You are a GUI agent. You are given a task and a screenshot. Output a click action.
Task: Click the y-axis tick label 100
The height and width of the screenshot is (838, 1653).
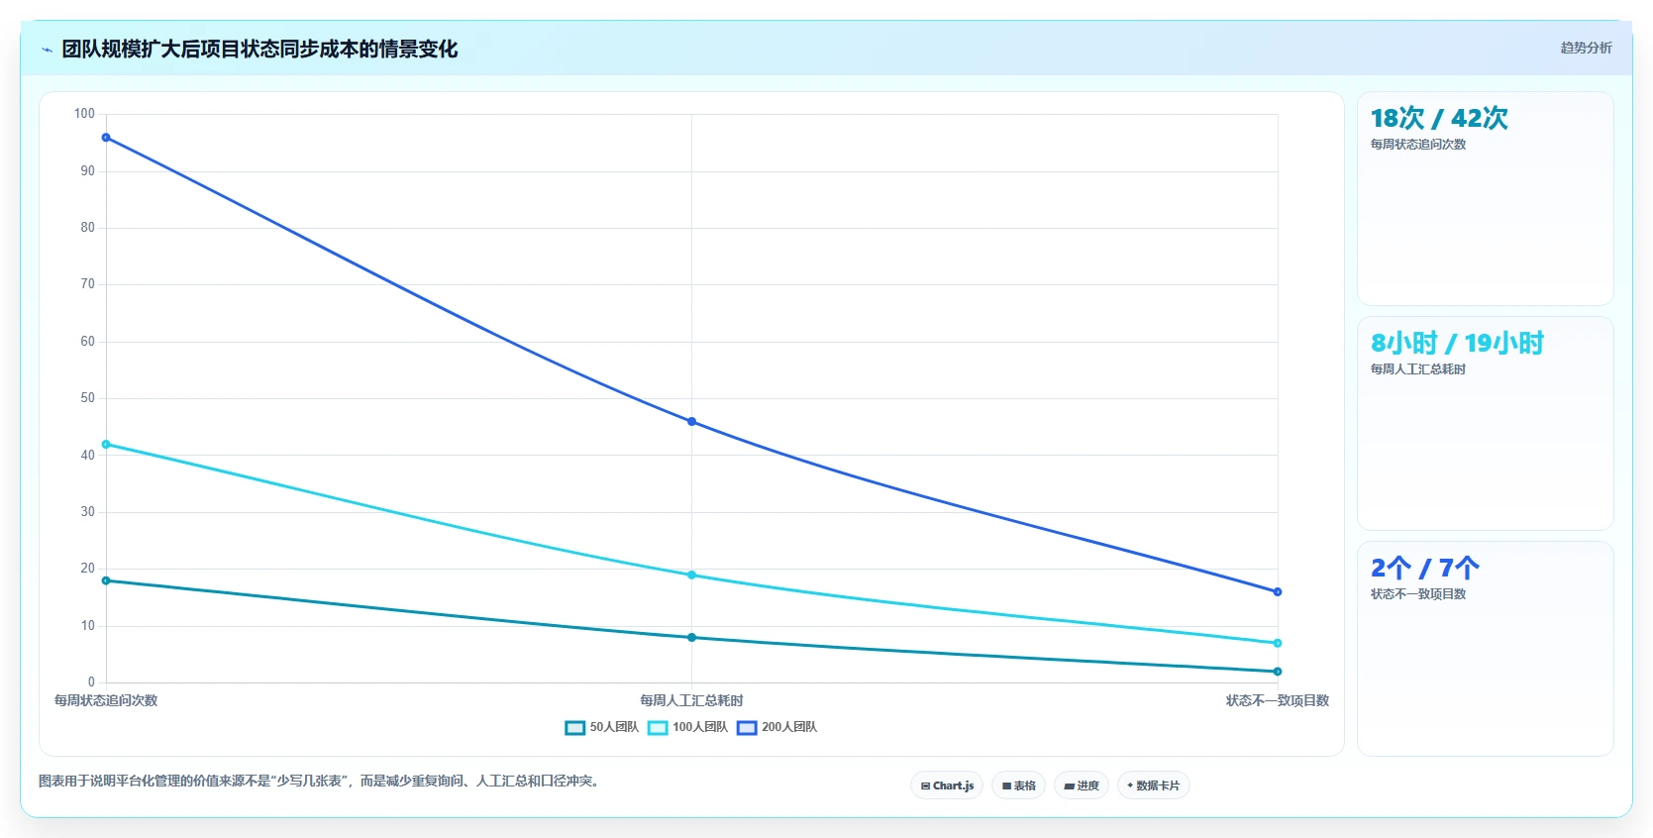pyautogui.click(x=84, y=114)
